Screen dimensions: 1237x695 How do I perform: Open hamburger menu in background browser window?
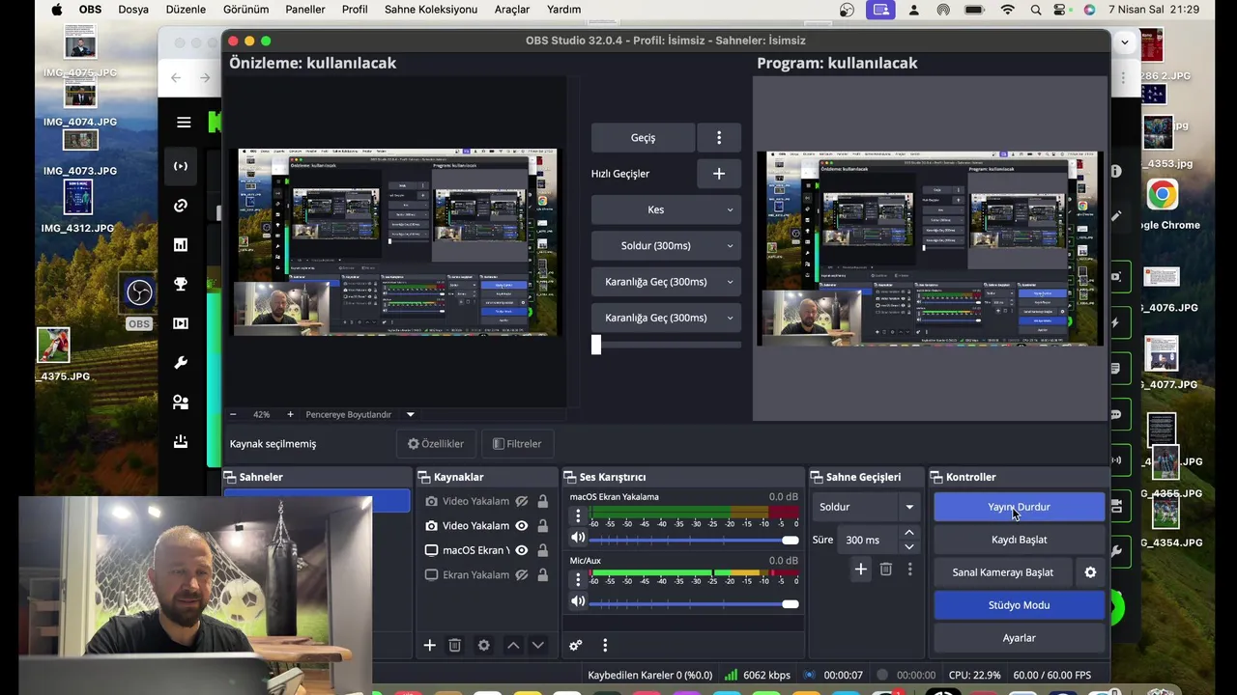184,123
